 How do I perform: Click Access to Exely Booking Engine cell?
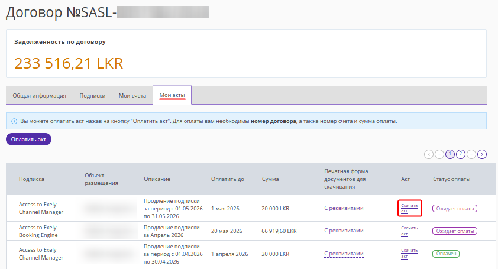38,231
